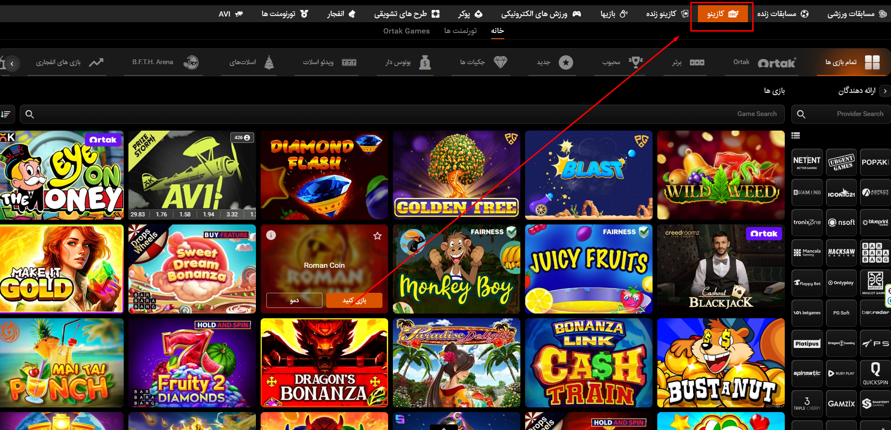The width and height of the screenshot is (891, 430).
Task: Open the Blast game thumbnail
Action: [x=589, y=175]
